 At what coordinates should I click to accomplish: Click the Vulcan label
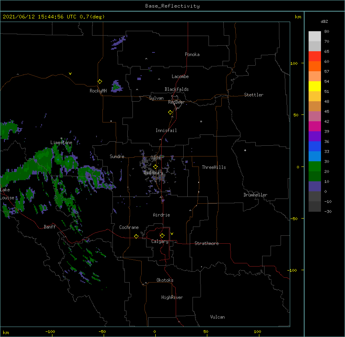(217, 317)
